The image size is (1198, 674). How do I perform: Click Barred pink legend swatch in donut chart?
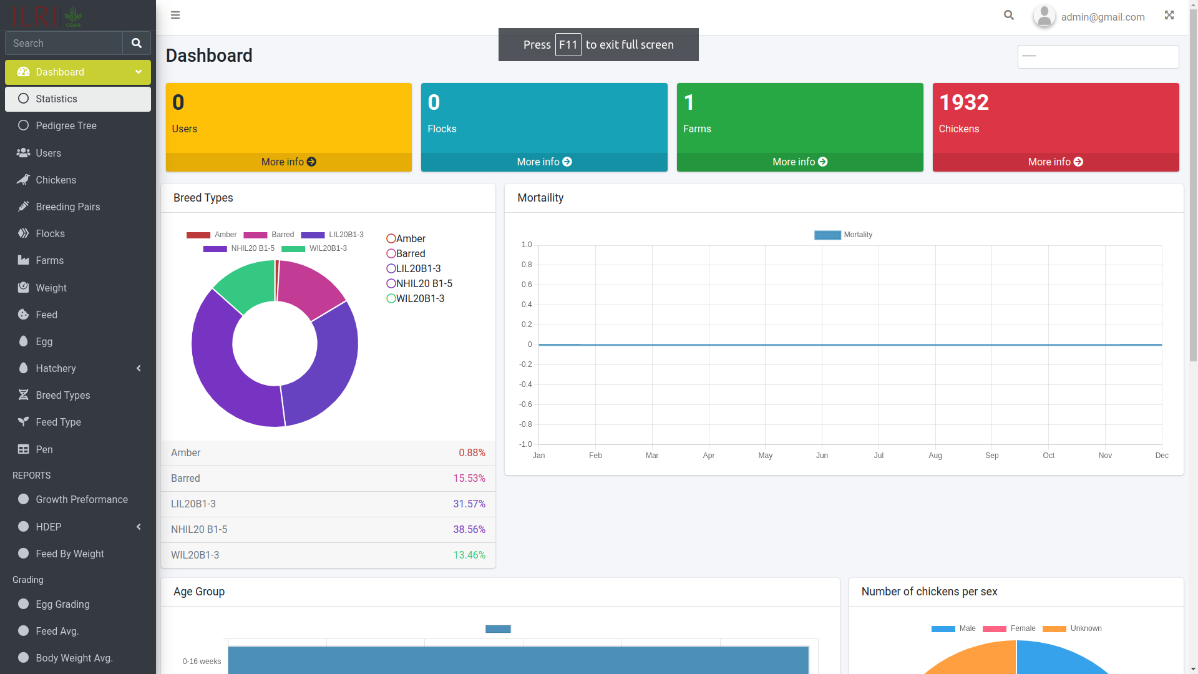pyautogui.click(x=255, y=235)
